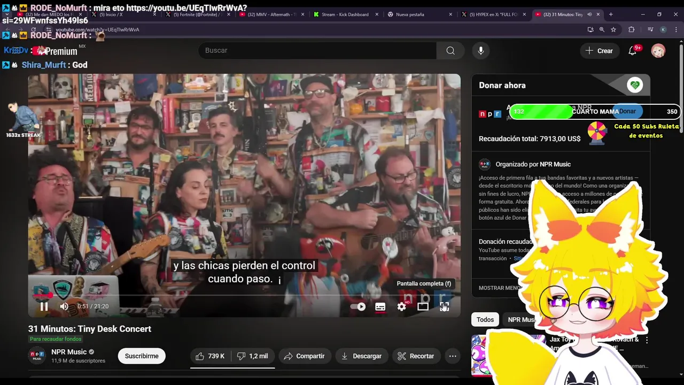
Task: Open the browser profile K avatar
Action: 663,29
